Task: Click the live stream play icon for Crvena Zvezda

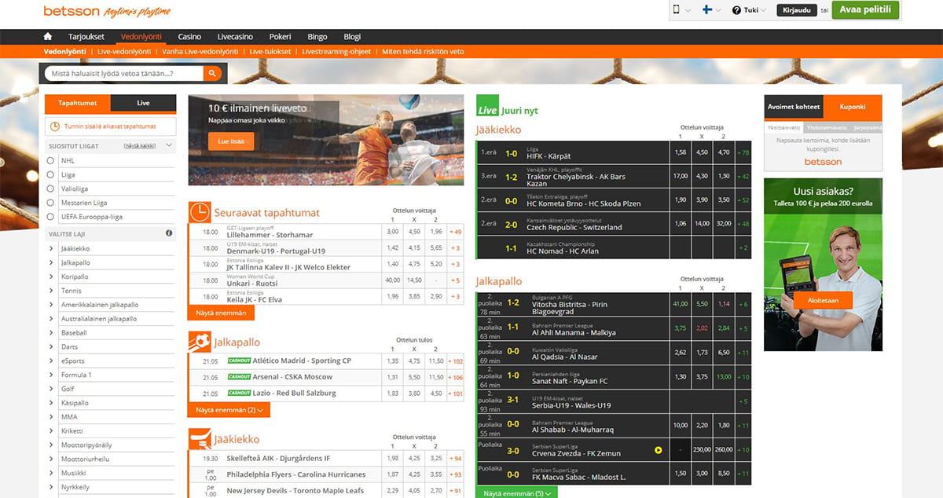Action: (659, 450)
